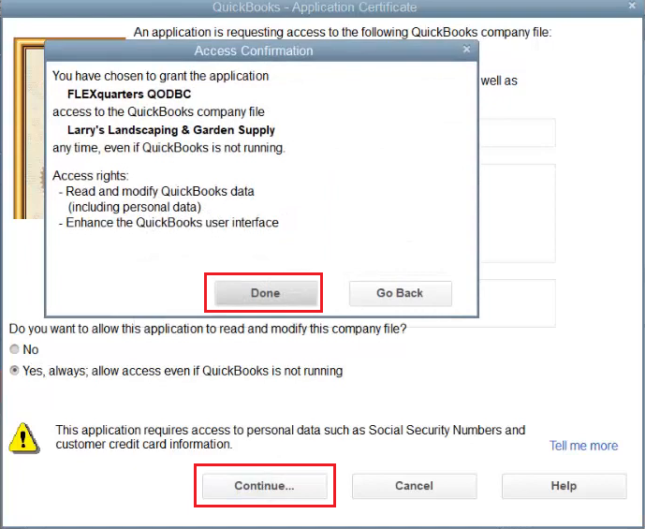Click Larry's Landscaping & Garden Supply text
645x529 pixels.
coord(170,130)
